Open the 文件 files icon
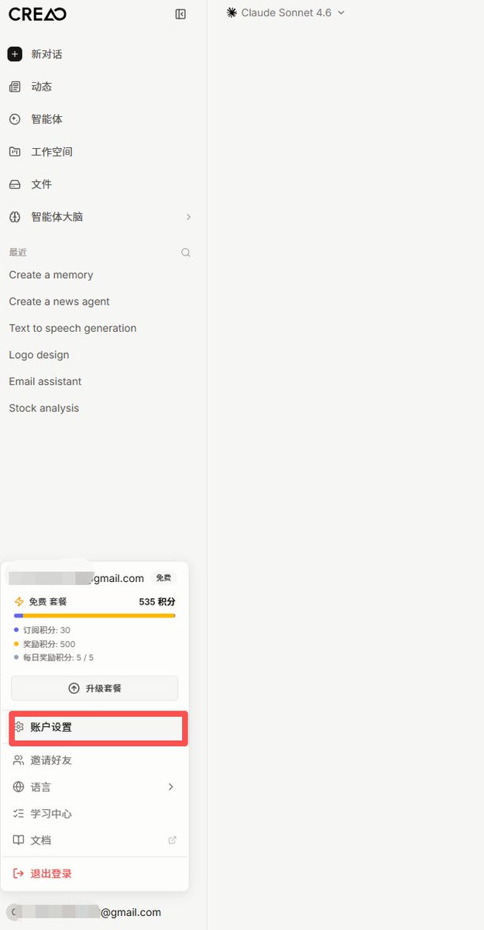 click(x=15, y=184)
